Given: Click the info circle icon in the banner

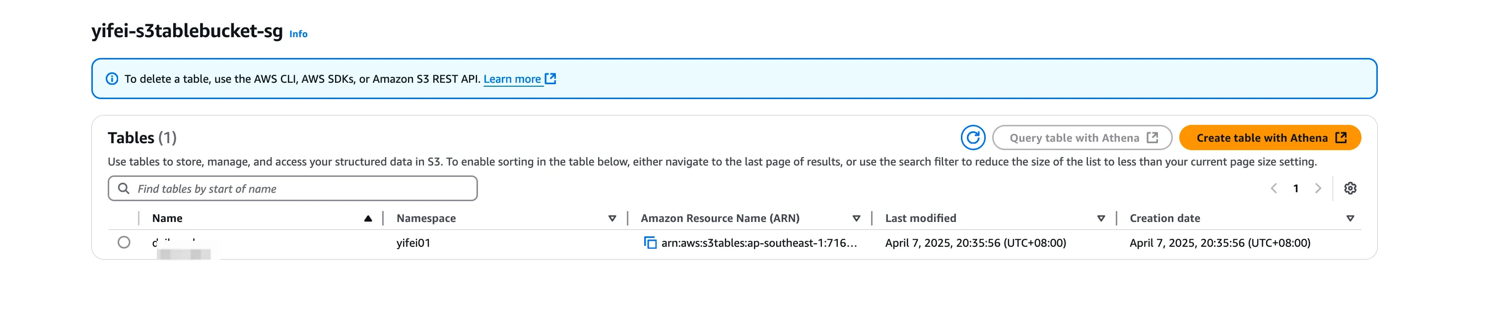Looking at the screenshot, I should click(112, 78).
